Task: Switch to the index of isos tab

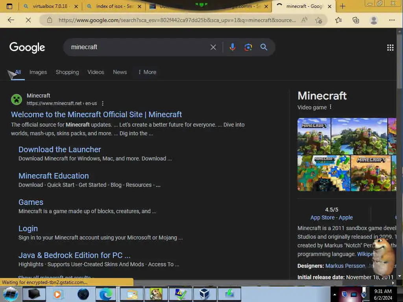Action: [x=114, y=6]
